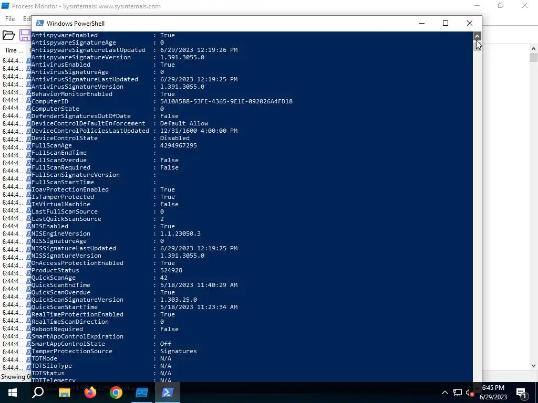
Task: Click the QuickScanStartTime 5/18/2023 11:23:34 AM
Action: pyautogui.click(x=199, y=307)
